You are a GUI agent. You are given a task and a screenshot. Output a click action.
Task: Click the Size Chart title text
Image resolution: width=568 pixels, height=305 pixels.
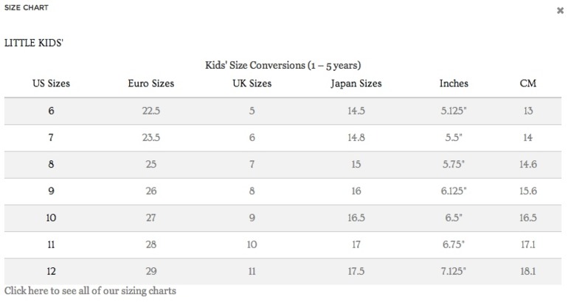27,7
